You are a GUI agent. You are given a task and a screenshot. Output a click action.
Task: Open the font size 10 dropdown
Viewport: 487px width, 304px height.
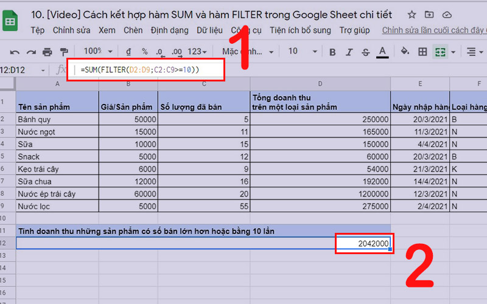[x=301, y=52]
